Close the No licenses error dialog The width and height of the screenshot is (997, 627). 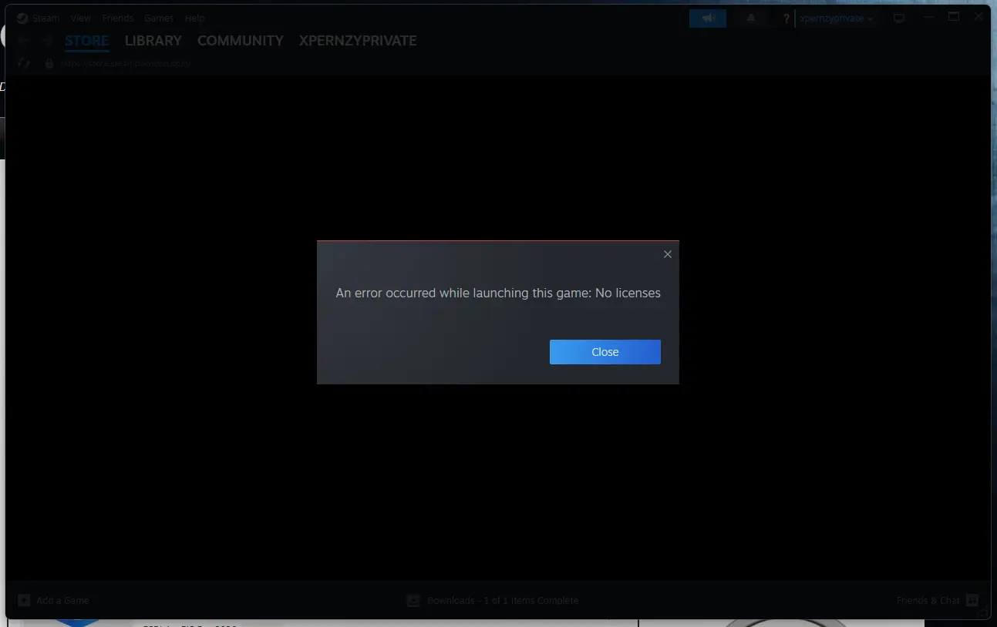(605, 352)
